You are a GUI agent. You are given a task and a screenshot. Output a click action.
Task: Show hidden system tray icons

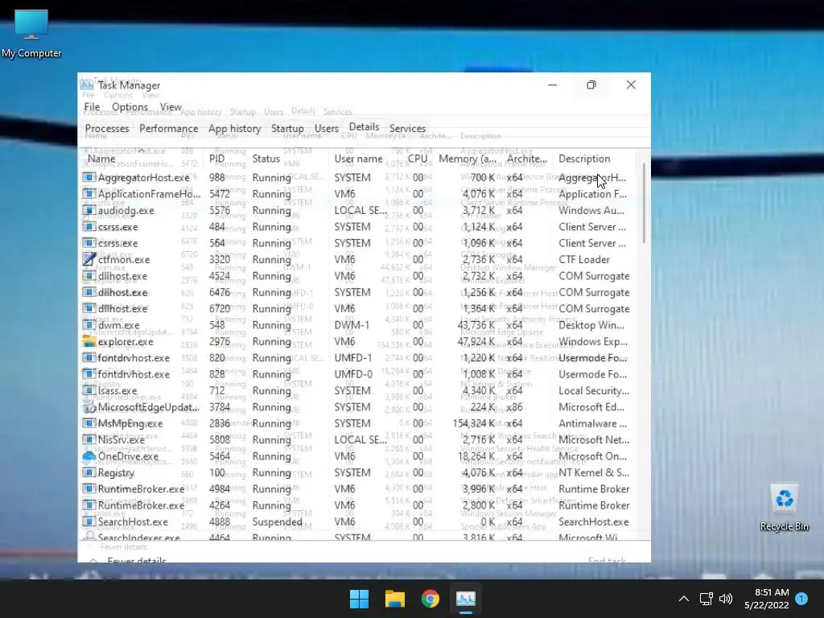[x=684, y=599]
